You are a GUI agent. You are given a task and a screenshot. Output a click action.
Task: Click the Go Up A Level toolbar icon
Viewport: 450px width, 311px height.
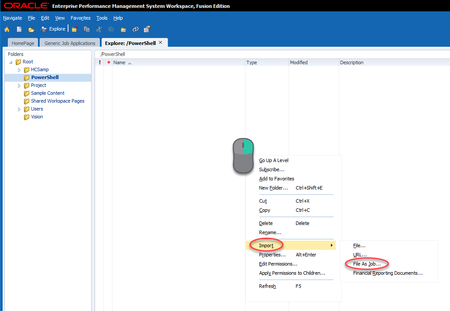coord(123,29)
